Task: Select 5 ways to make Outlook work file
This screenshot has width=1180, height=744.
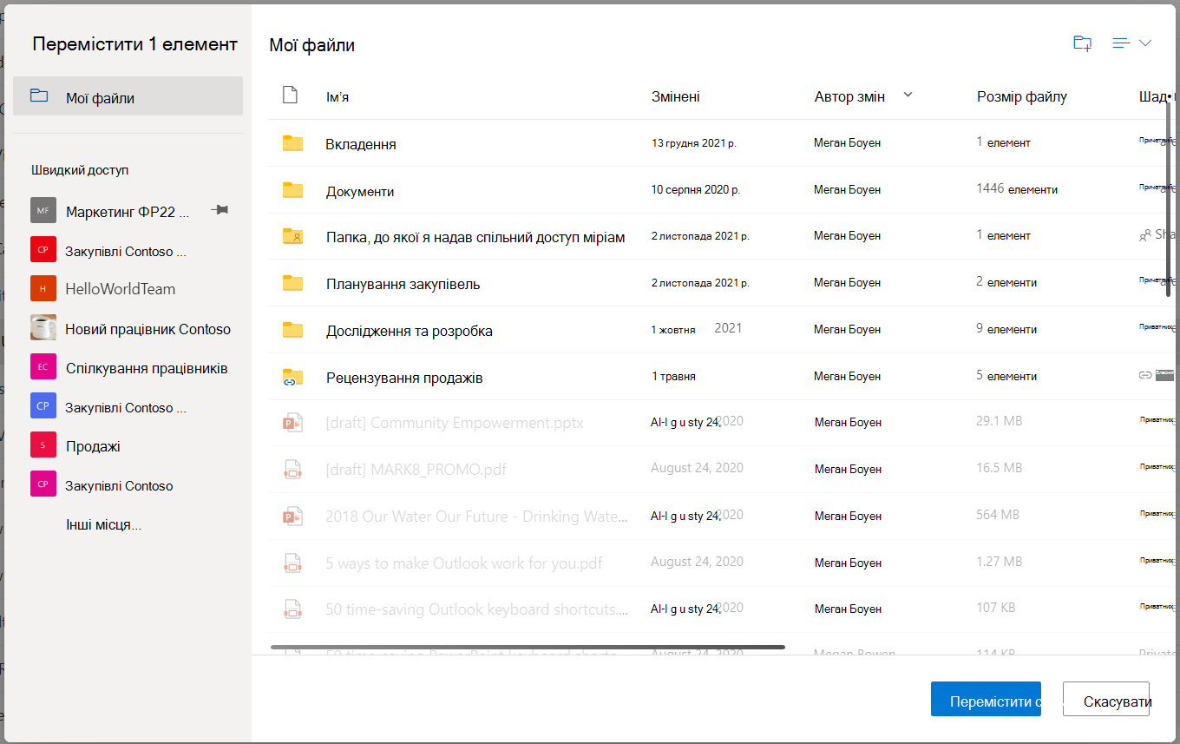Action: pyautogui.click(x=464, y=563)
